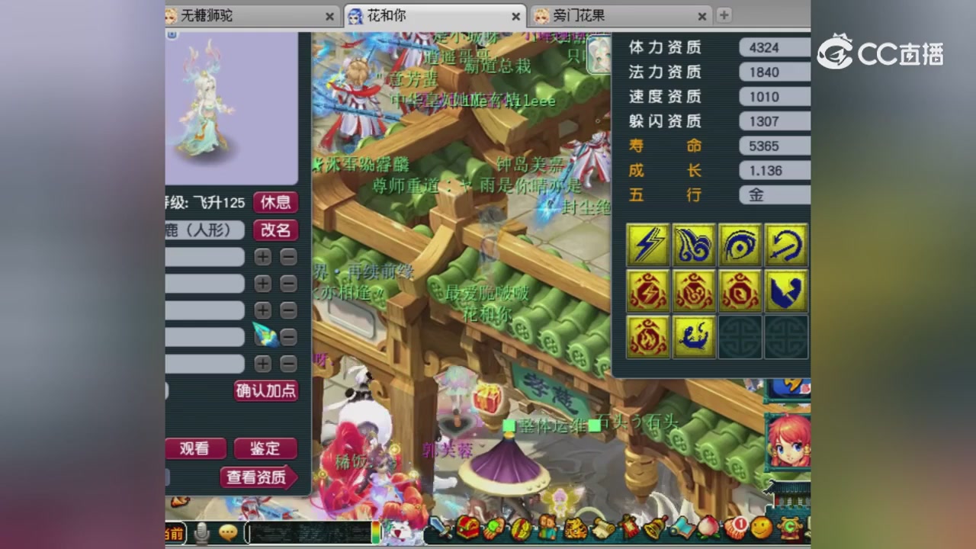Click the white fox mascot icon

(x=401, y=531)
